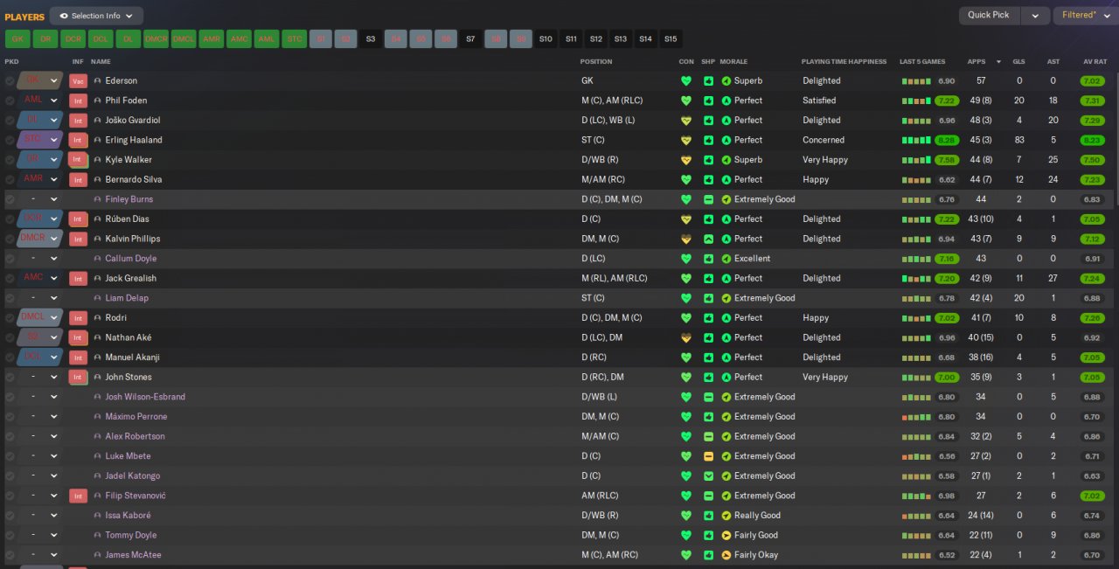Toggle the picked circle for John Stones
The width and height of the screenshot is (1119, 569).
[10, 377]
